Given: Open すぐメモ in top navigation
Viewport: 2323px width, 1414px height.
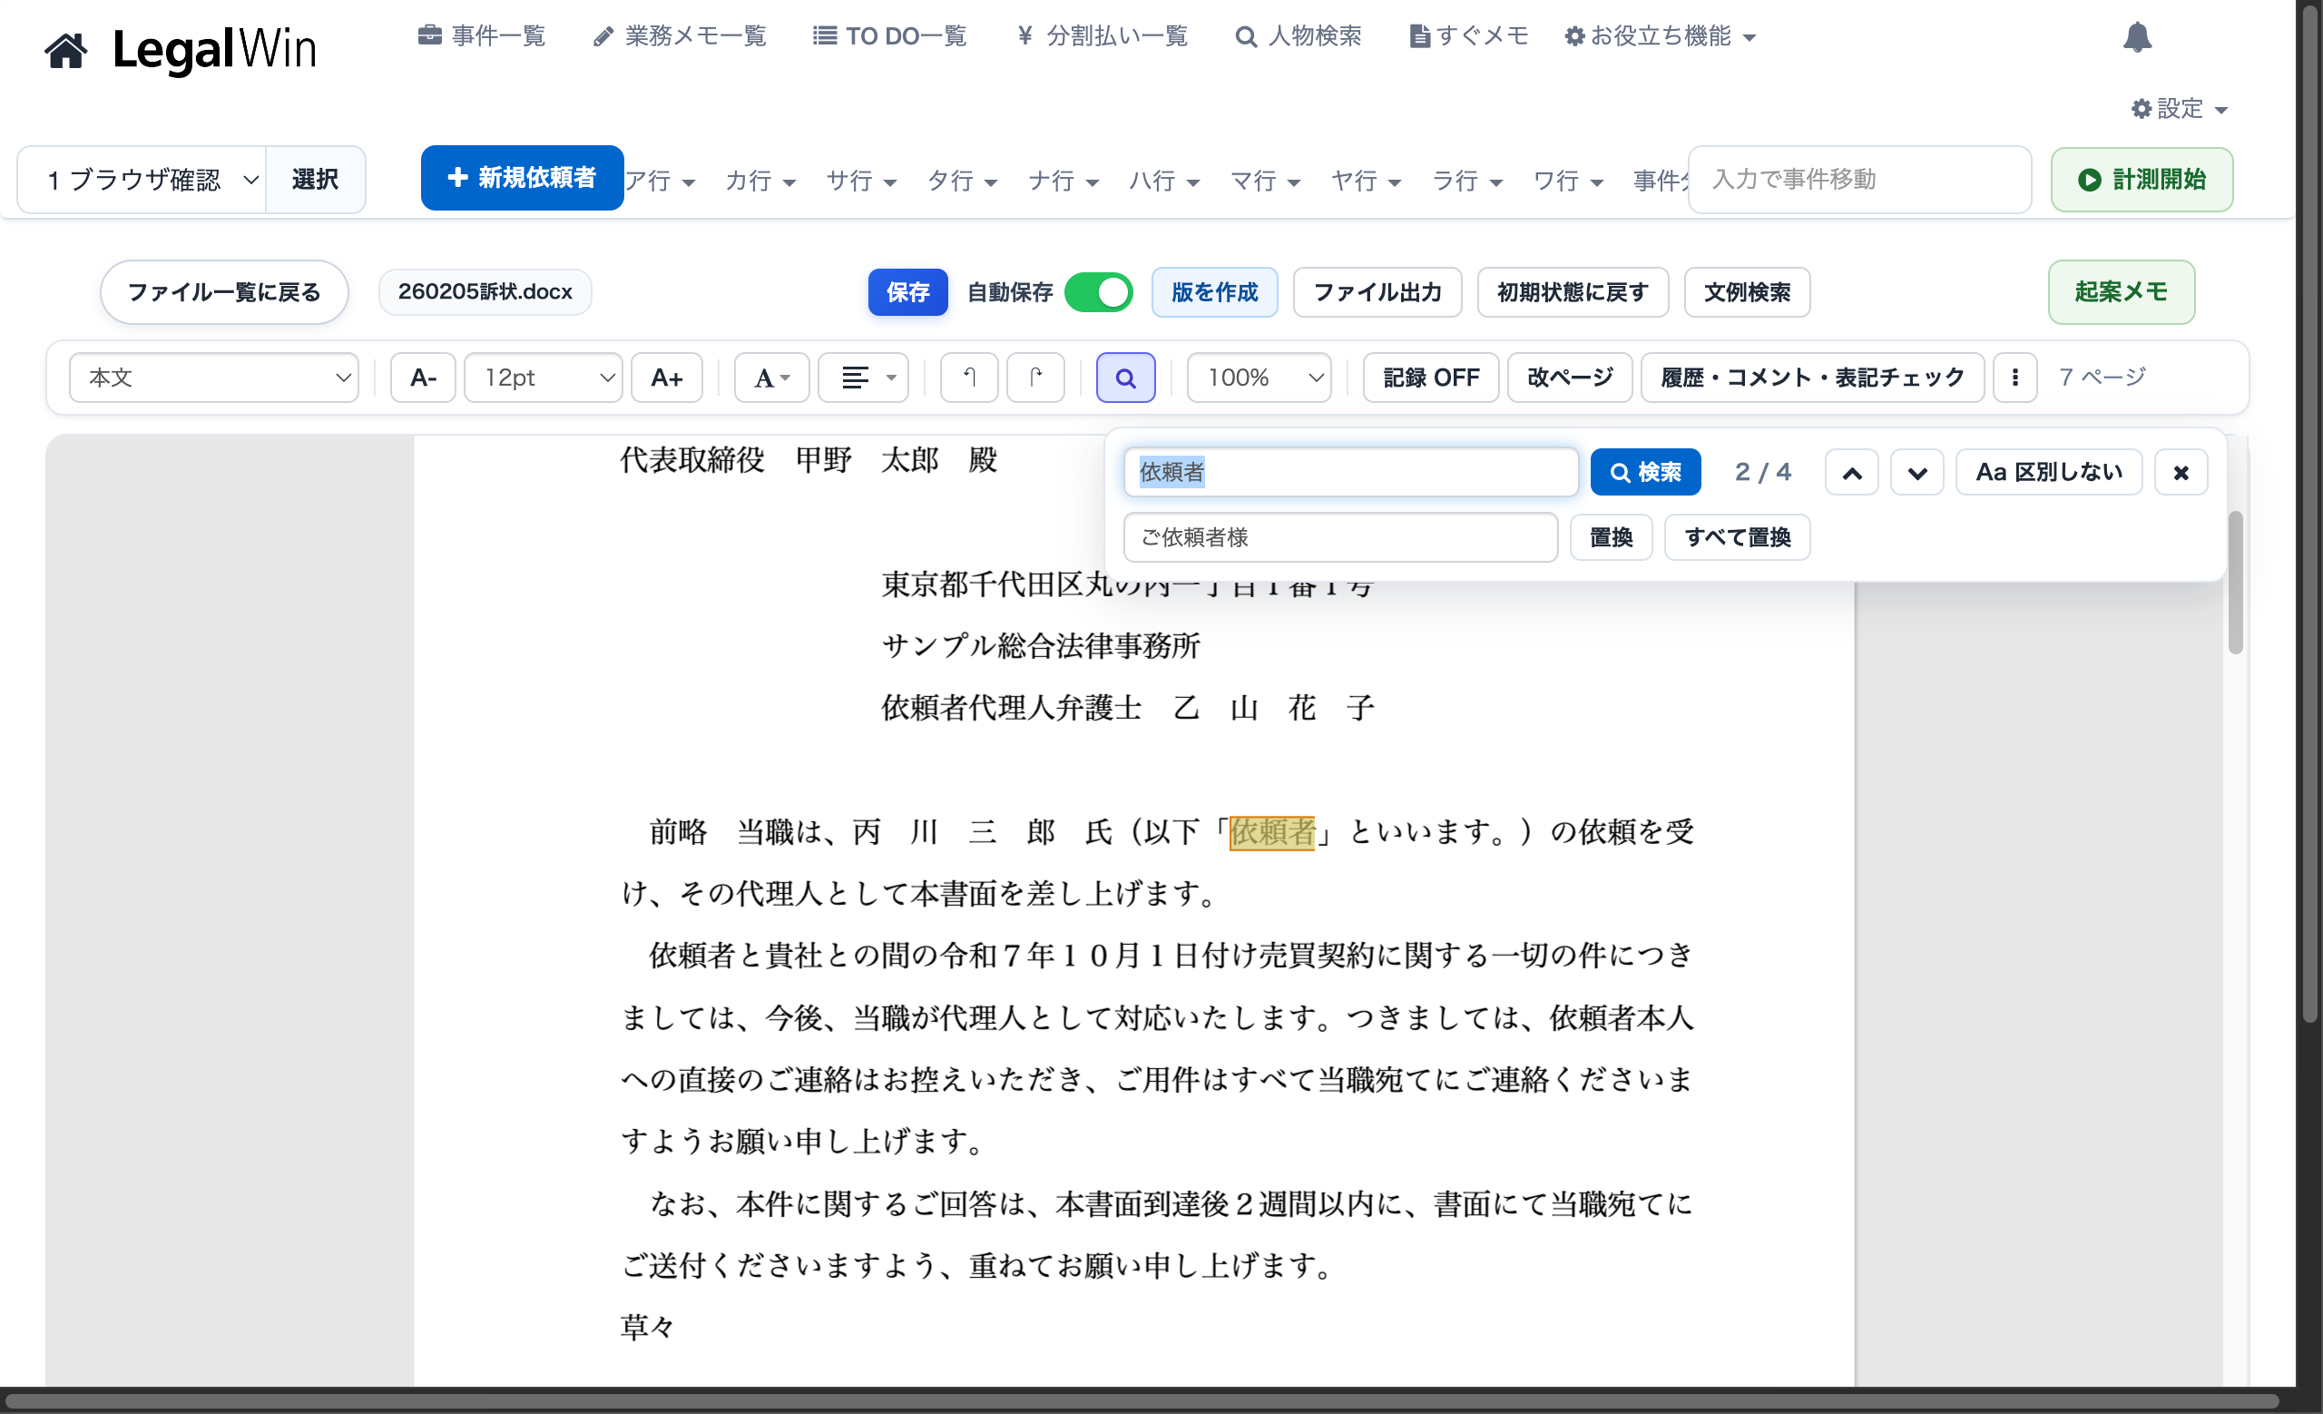Looking at the screenshot, I should click(x=1468, y=35).
